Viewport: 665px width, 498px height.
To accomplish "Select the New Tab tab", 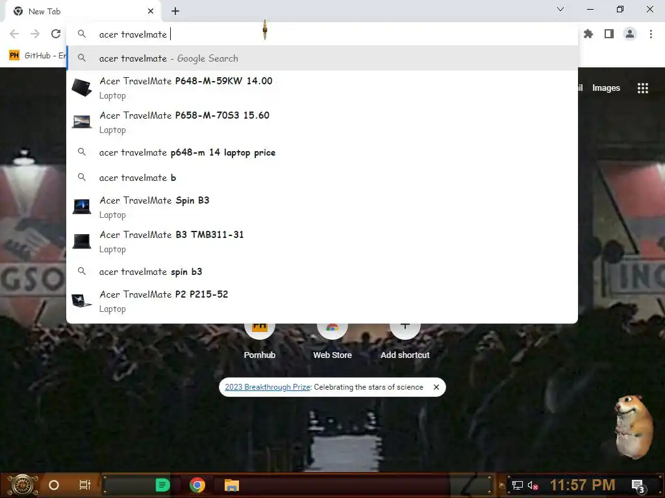I will click(x=84, y=12).
